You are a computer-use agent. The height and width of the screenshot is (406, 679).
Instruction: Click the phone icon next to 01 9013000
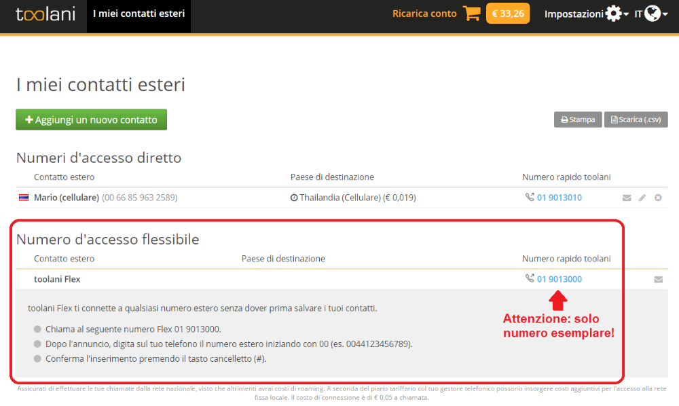tap(530, 278)
